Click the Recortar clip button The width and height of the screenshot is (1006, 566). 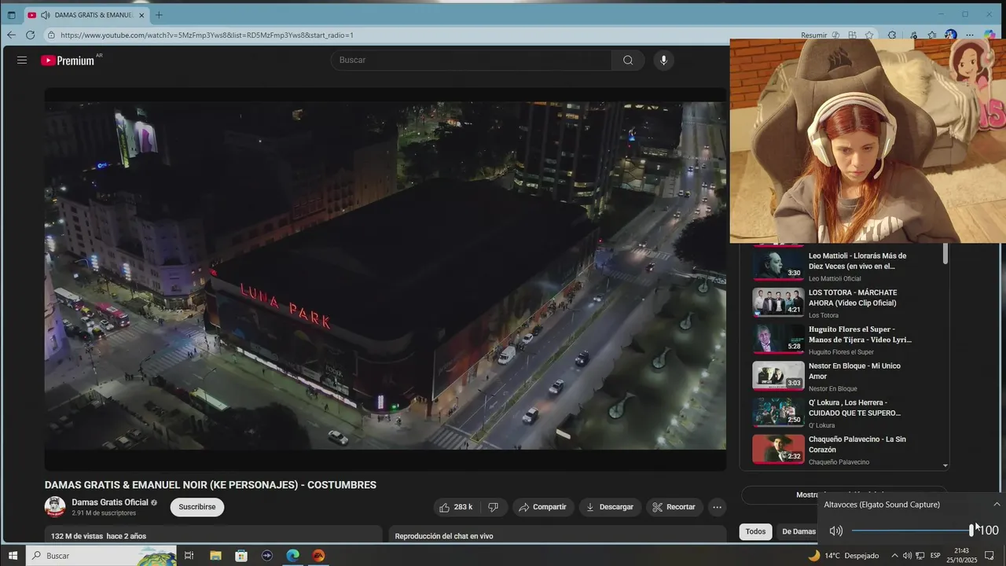point(674,507)
